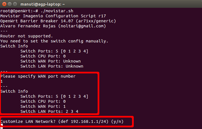
Task: Click 'Switch LAN Ports: 2 3 4' line
Action: click(49, 111)
